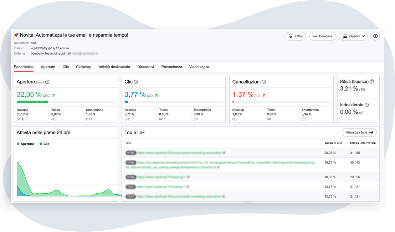Click green trend arrow in Aperture card
This screenshot has height=232, width=395.
coord(53,96)
